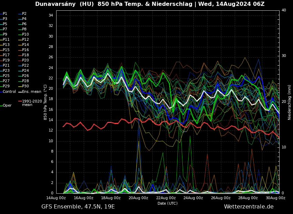Click the Control legend entry
Viewport: 293px width, 214px height.
coord(9,92)
